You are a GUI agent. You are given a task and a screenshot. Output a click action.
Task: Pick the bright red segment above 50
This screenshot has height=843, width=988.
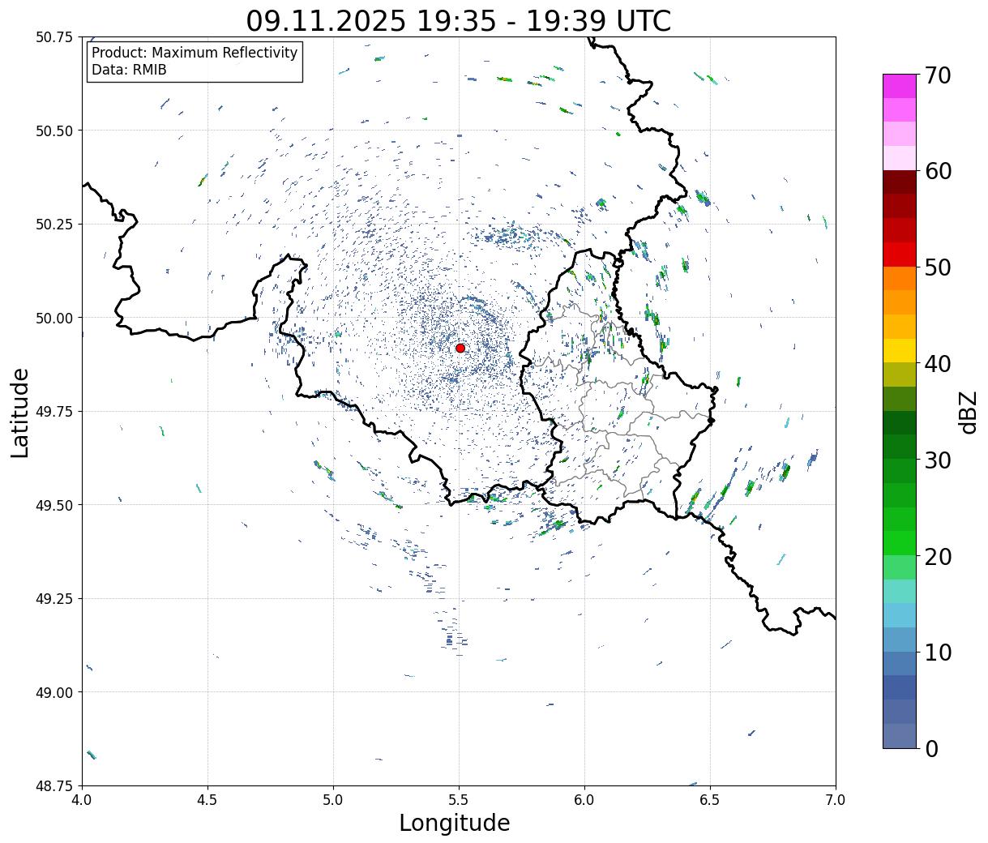coord(900,254)
